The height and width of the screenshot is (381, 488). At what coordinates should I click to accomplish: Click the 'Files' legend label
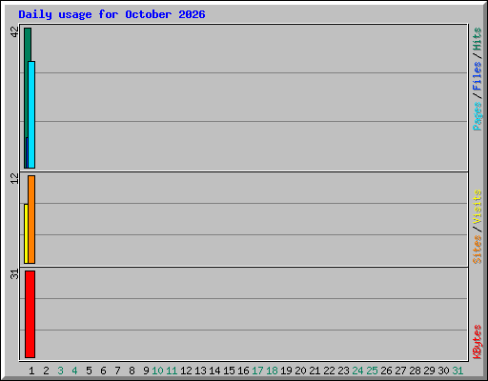click(477, 75)
